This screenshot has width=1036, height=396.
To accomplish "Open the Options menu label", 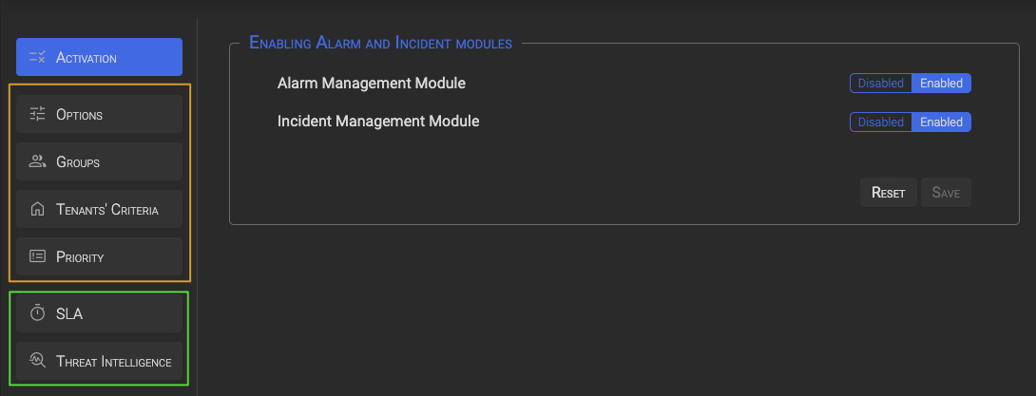I will 80,115.
